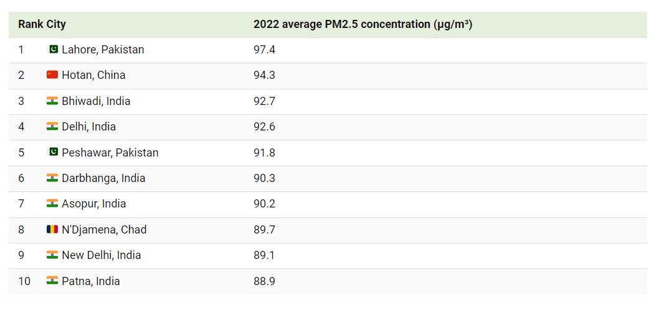Viewport: 654px width, 313px height.
Task: Click the India flag next to Patna
Action: coord(52,281)
